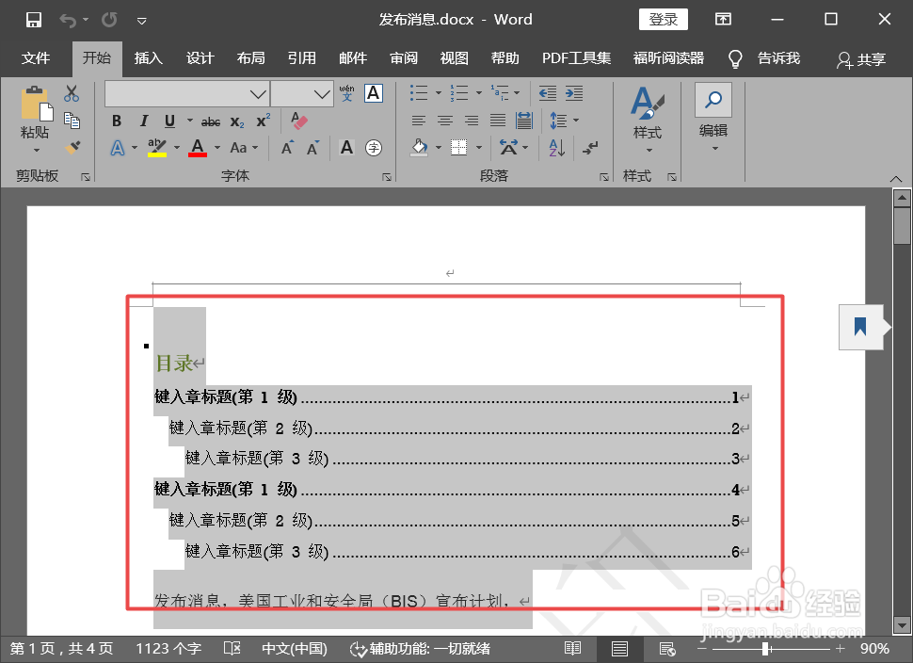
Task: Apply strikethrough to selected text
Action: click(210, 121)
